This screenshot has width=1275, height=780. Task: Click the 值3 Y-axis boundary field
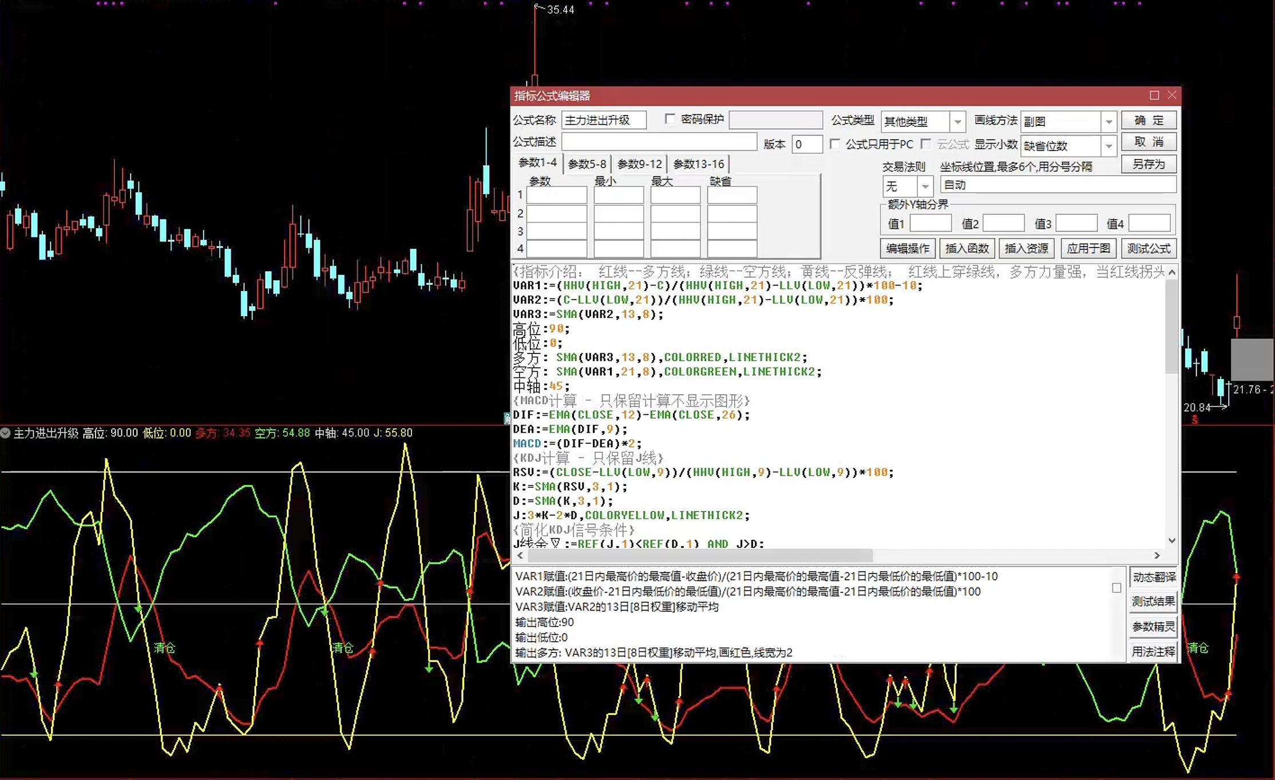pyautogui.click(x=1076, y=223)
